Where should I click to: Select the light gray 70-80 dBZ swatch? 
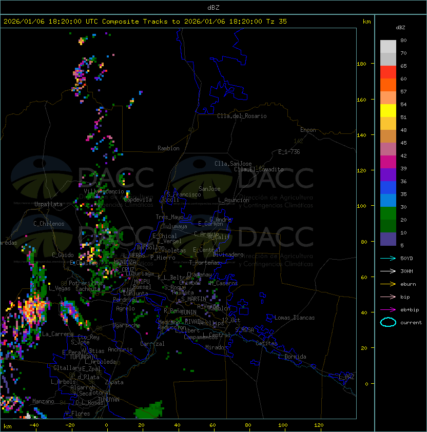tap(388, 46)
